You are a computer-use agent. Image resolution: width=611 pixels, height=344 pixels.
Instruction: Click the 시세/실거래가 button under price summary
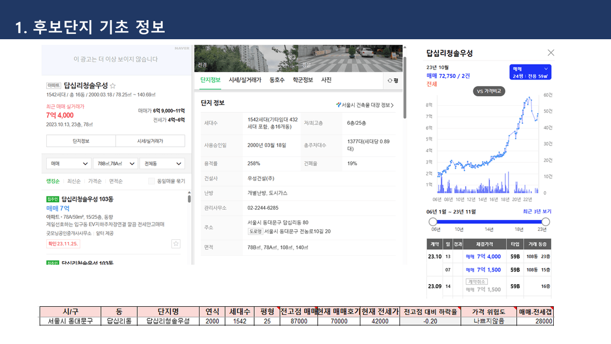point(150,141)
